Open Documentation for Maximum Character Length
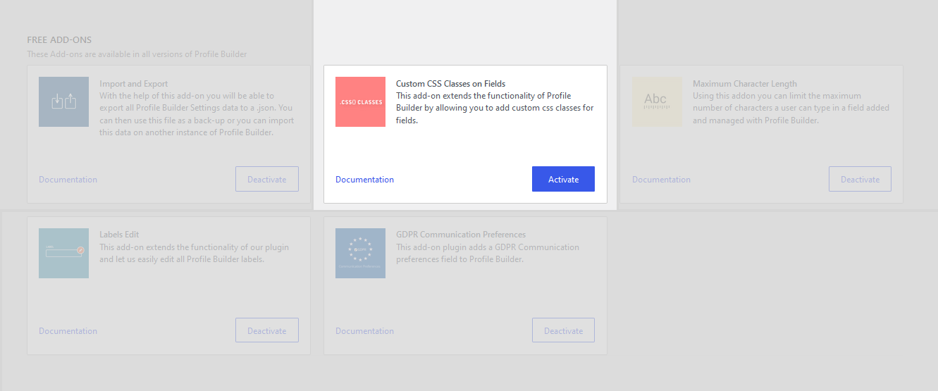The height and width of the screenshot is (391, 938). [661, 180]
